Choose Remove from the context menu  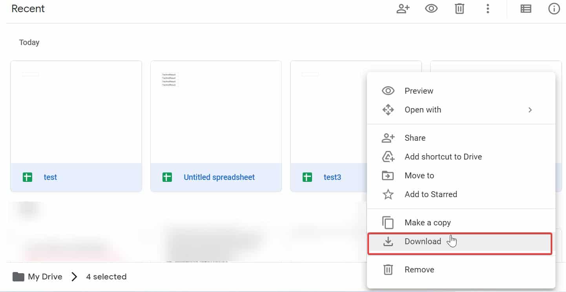tap(419, 269)
